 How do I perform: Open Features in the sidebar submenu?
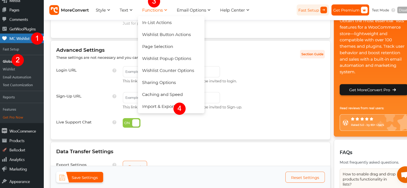pyautogui.click(x=9, y=110)
